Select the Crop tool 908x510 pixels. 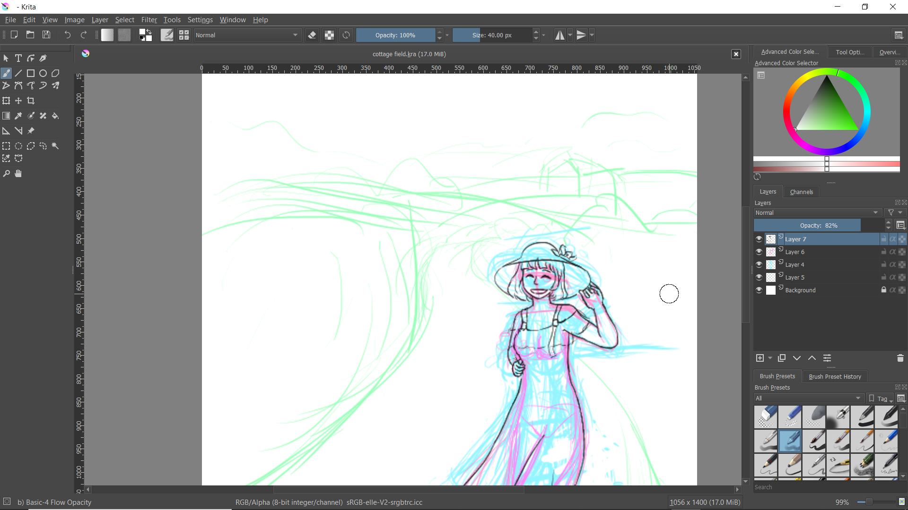point(31,101)
